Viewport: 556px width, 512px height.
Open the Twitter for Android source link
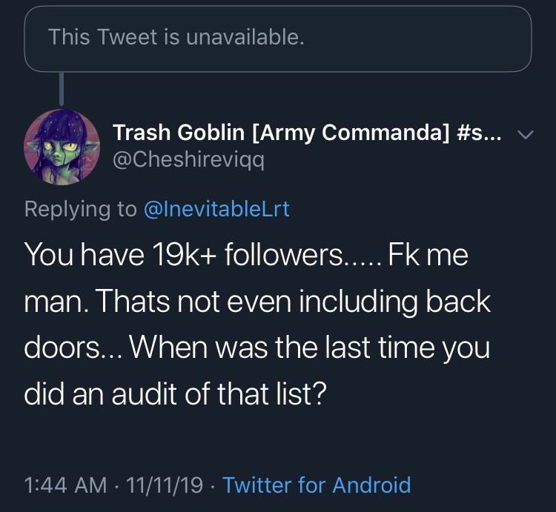point(317,485)
